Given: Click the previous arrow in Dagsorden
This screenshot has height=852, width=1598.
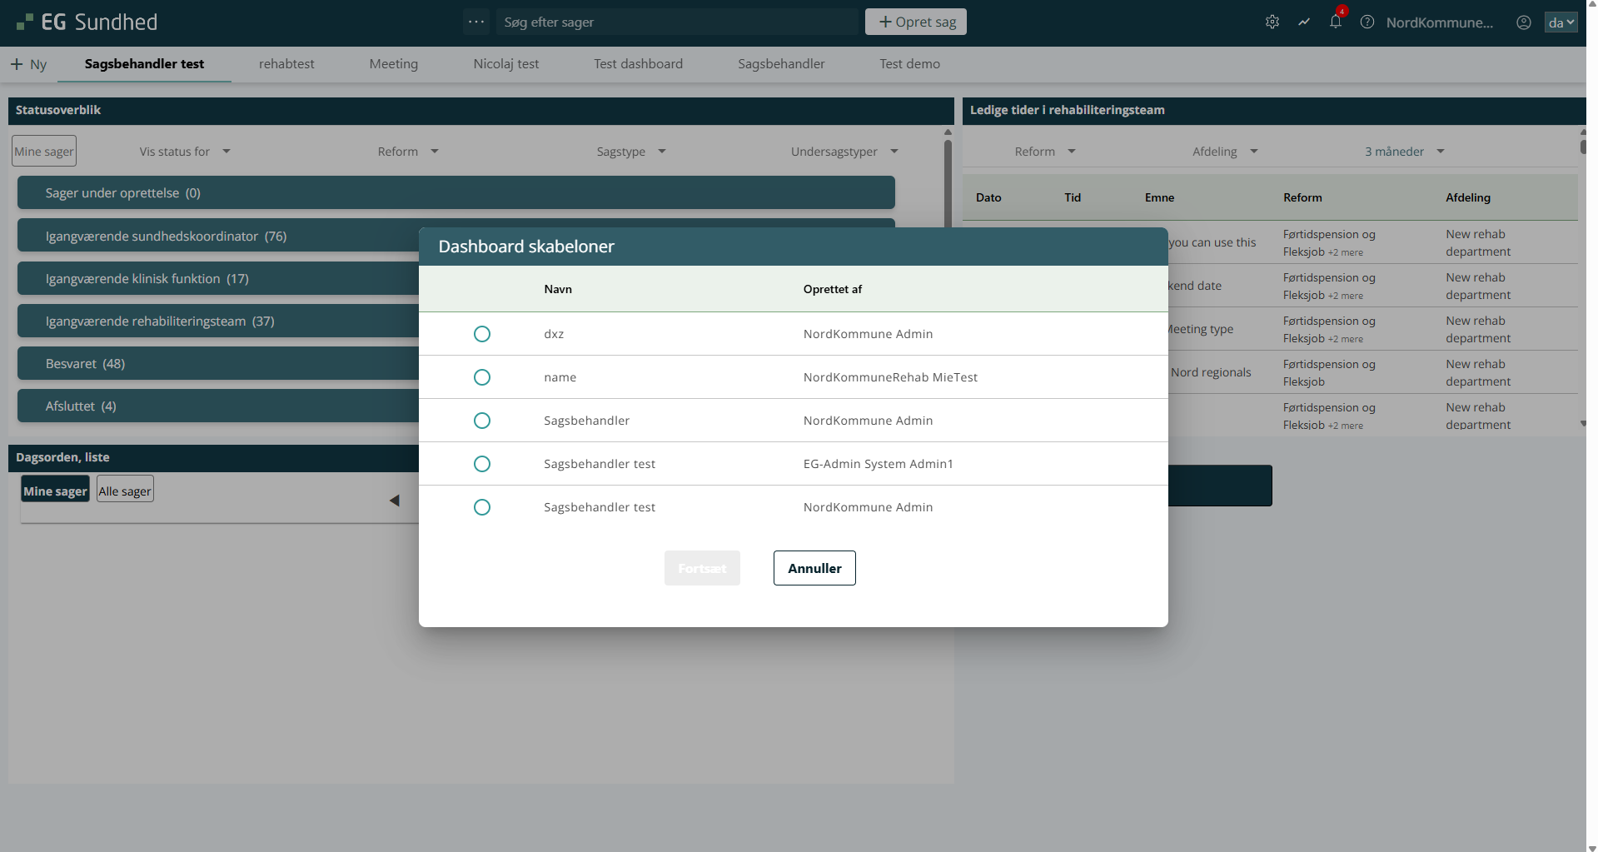Looking at the screenshot, I should click(394, 501).
